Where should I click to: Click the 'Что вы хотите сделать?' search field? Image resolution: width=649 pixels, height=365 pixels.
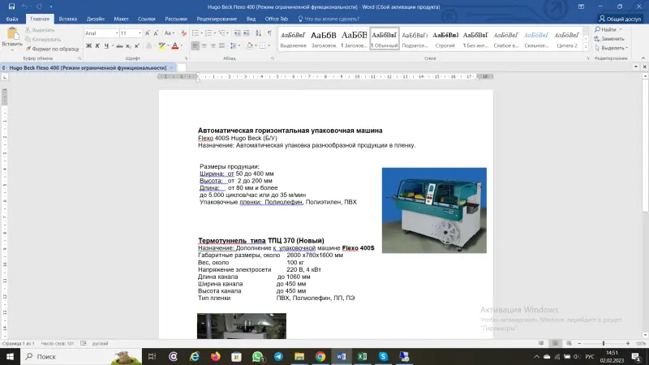tap(329, 19)
